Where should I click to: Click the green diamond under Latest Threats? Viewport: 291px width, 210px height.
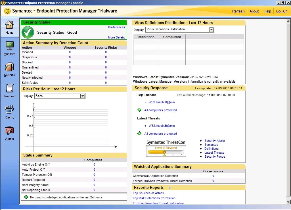pos(139,133)
